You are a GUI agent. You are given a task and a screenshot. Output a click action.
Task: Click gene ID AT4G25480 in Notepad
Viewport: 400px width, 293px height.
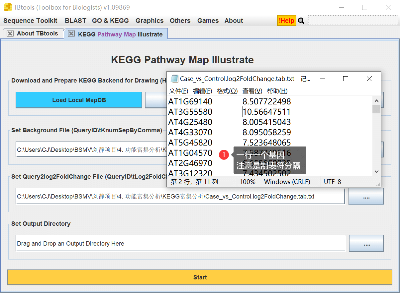(190, 122)
